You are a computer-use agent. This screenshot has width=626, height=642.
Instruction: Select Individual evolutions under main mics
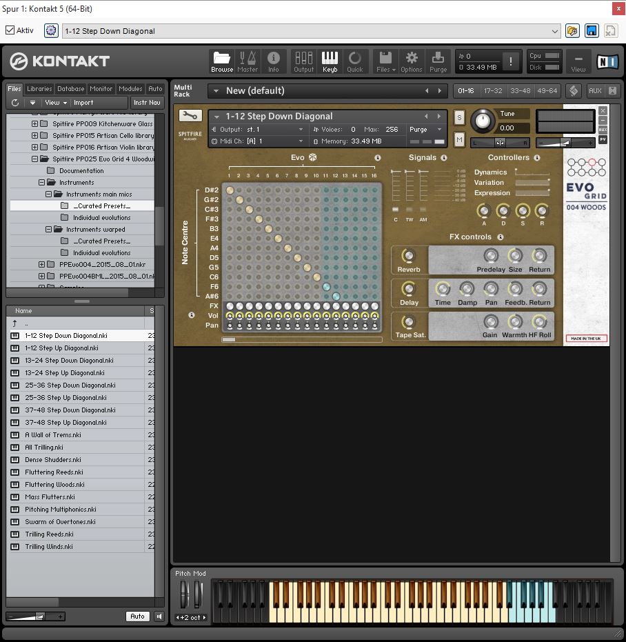101,218
